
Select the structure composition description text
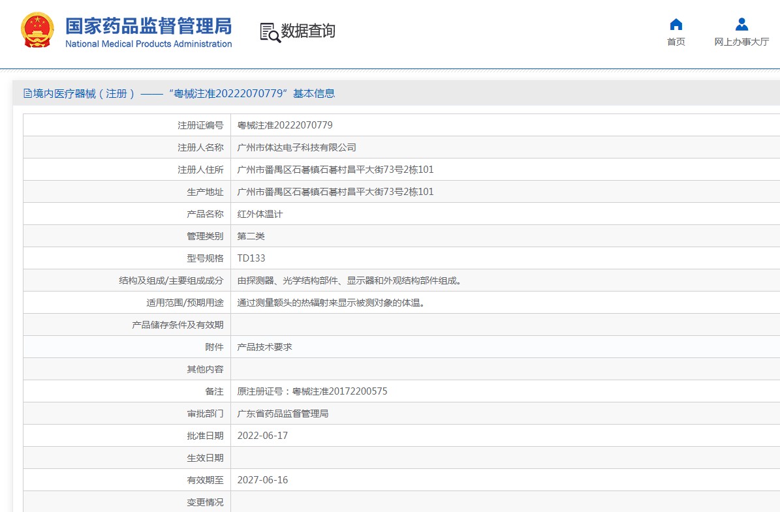tap(351, 280)
